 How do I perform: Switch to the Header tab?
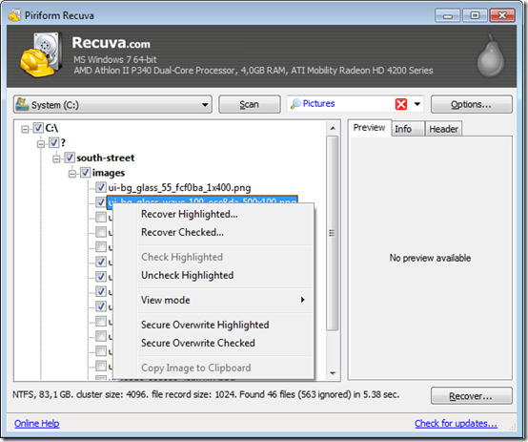point(443,129)
